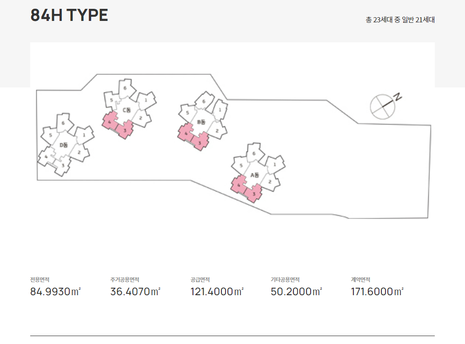Click the 계약면적 171.6000㎡ value

click(x=377, y=291)
